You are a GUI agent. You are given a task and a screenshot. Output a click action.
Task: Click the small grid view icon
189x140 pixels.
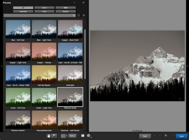(84, 15)
